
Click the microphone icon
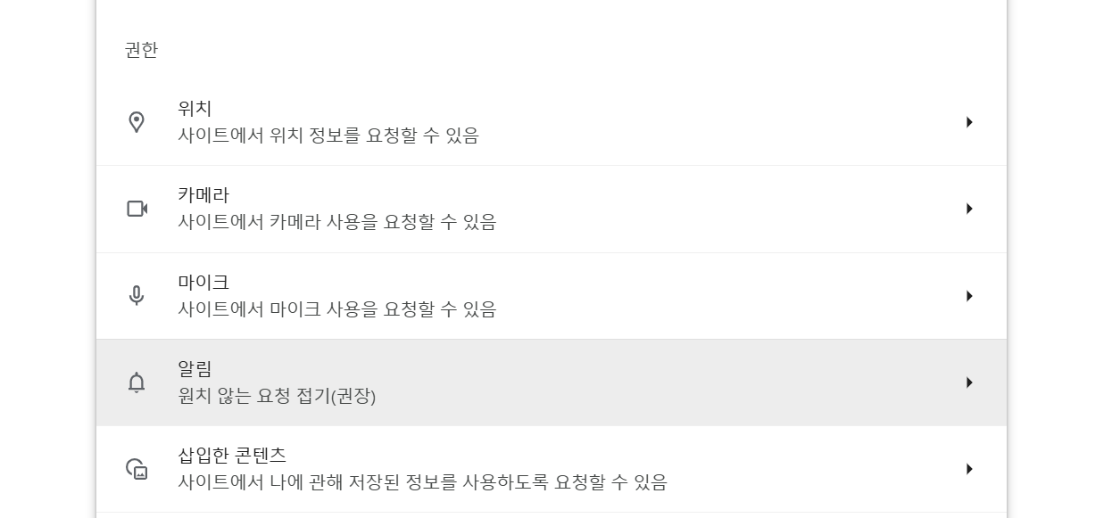[137, 295]
